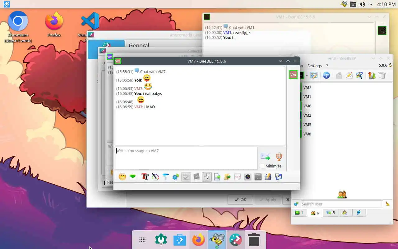The width and height of the screenshot is (398, 249).
Task: Click the code snippet page icon
Action: 238,177
